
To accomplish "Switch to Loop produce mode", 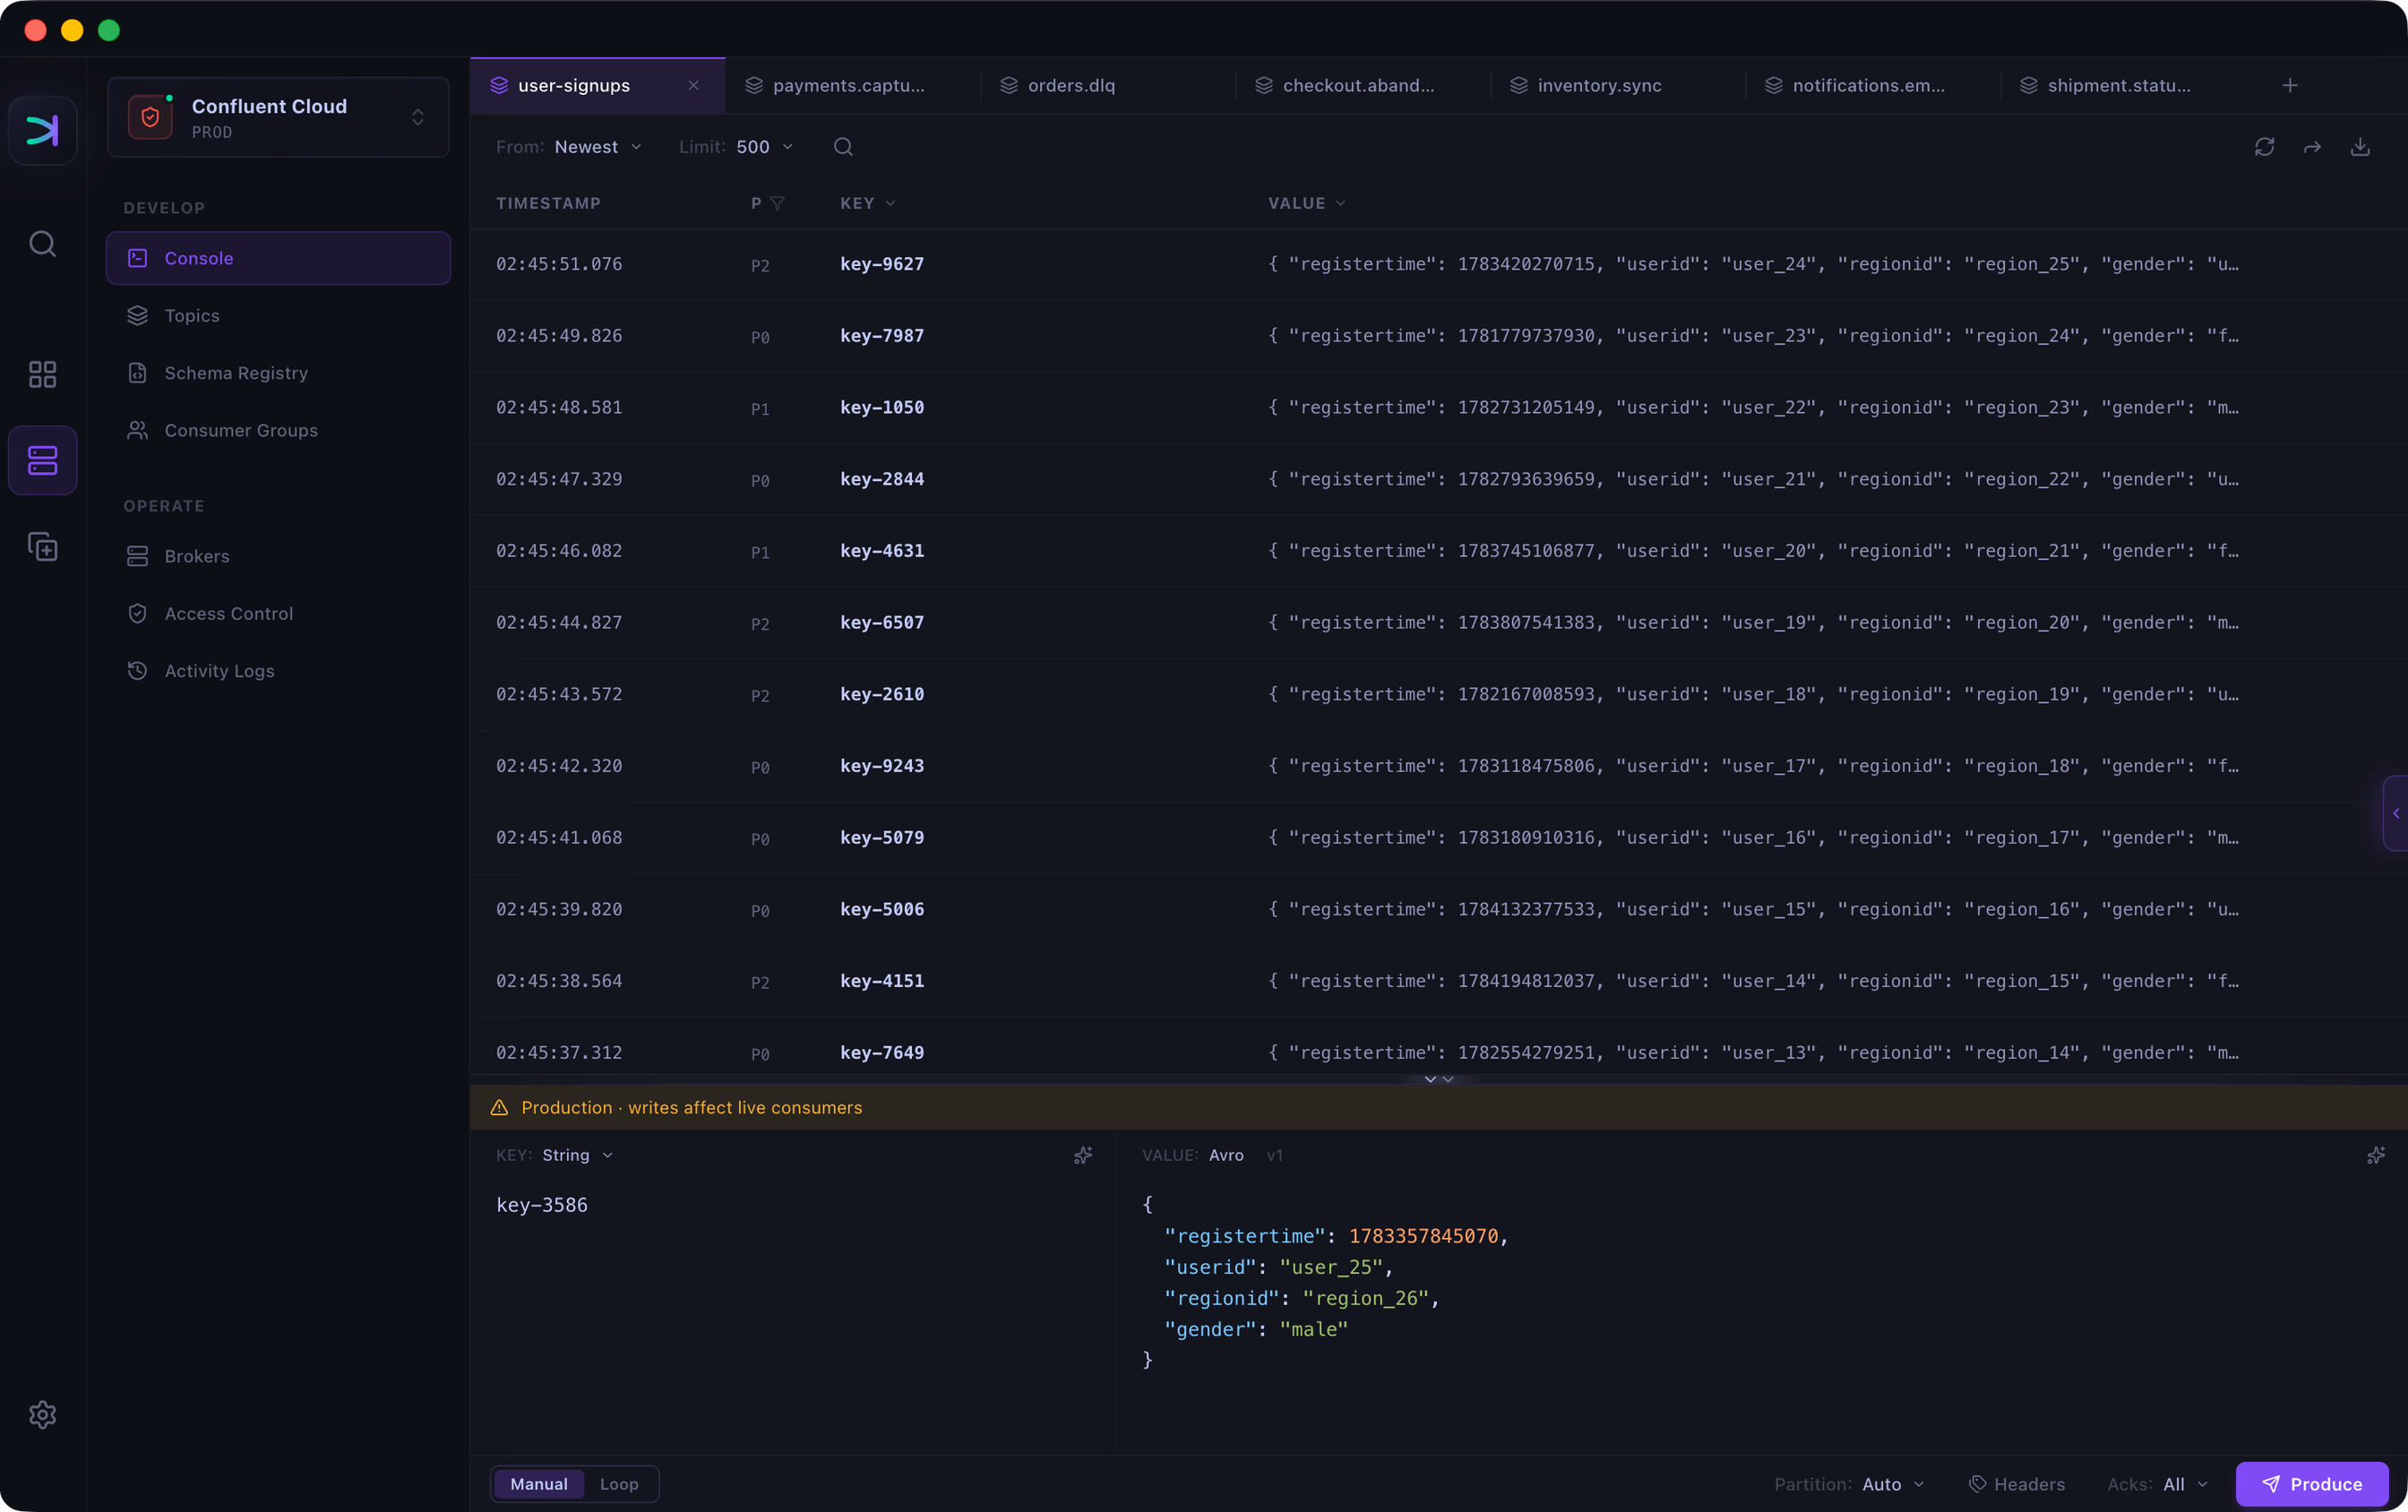I will click(x=619, y=1484).
